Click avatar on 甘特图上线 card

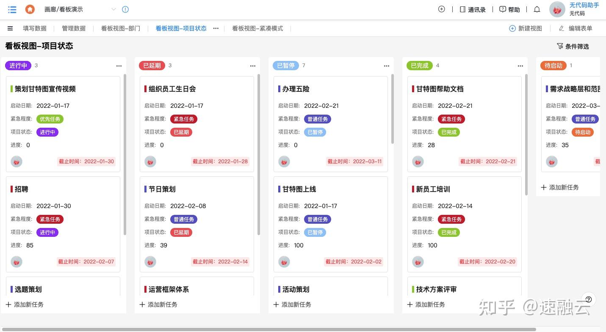284,262
